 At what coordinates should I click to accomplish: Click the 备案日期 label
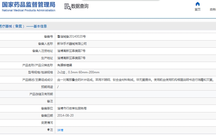tap(47, 115)
